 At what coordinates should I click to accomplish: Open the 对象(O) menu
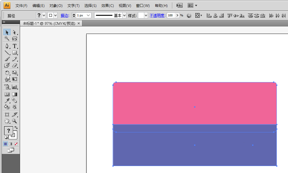(56, 6)
